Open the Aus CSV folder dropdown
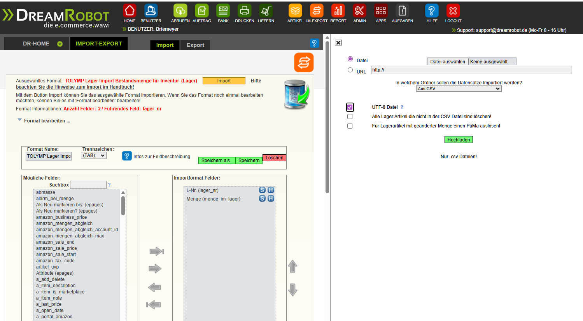This screenshot has height=321, width=583. pyautogui.click(x=459, y=88)
